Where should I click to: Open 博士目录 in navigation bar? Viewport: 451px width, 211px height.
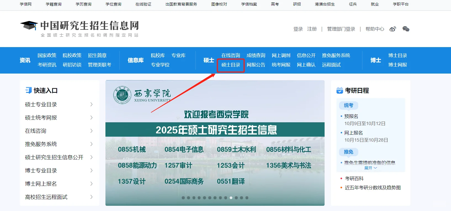click(398, 55)
